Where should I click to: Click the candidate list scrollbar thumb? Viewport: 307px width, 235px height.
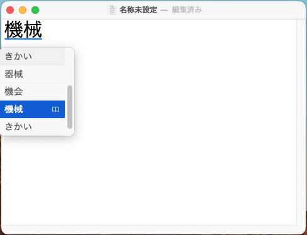pos(70,107)
